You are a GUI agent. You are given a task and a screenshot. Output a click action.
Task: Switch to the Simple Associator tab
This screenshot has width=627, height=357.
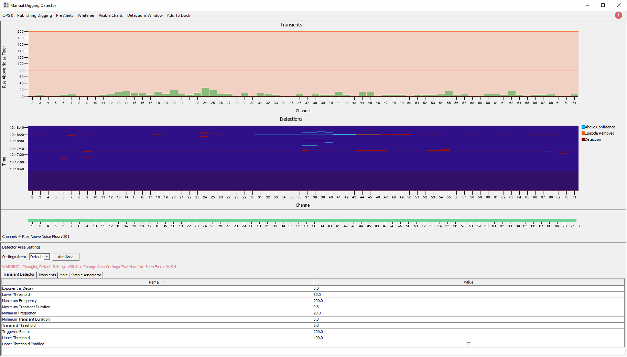[86, 275]
